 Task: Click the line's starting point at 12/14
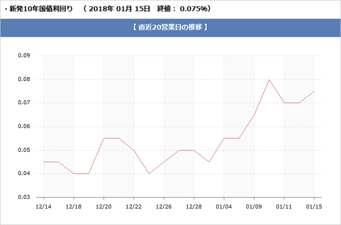pyautogui.click(x=44, y=162)
